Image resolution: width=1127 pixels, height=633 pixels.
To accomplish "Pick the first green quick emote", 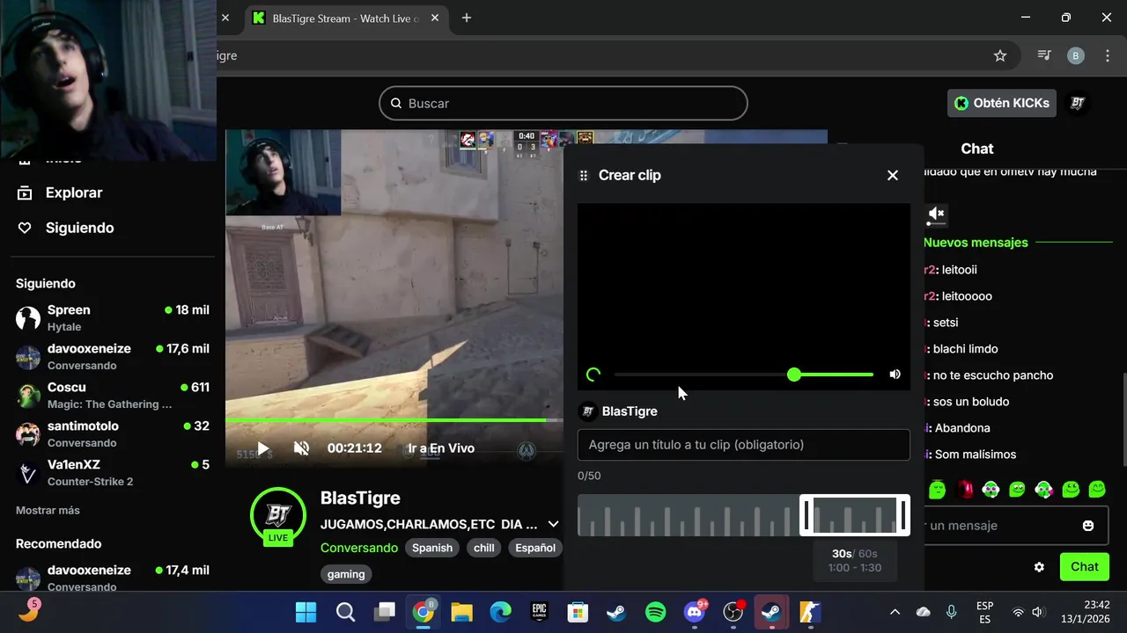I will point(938,489).
